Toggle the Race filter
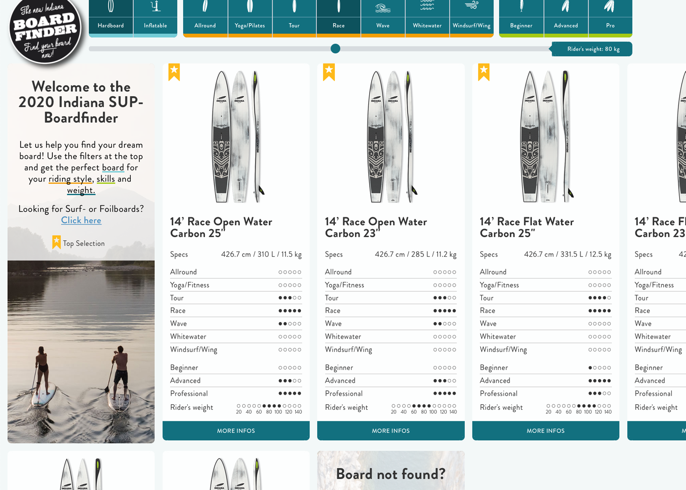Image resolution: width=686 pixels, height=490 pixels. pos(339,18)
